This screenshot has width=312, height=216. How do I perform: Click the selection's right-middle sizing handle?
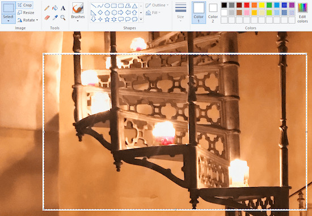[x=306, y=132]
